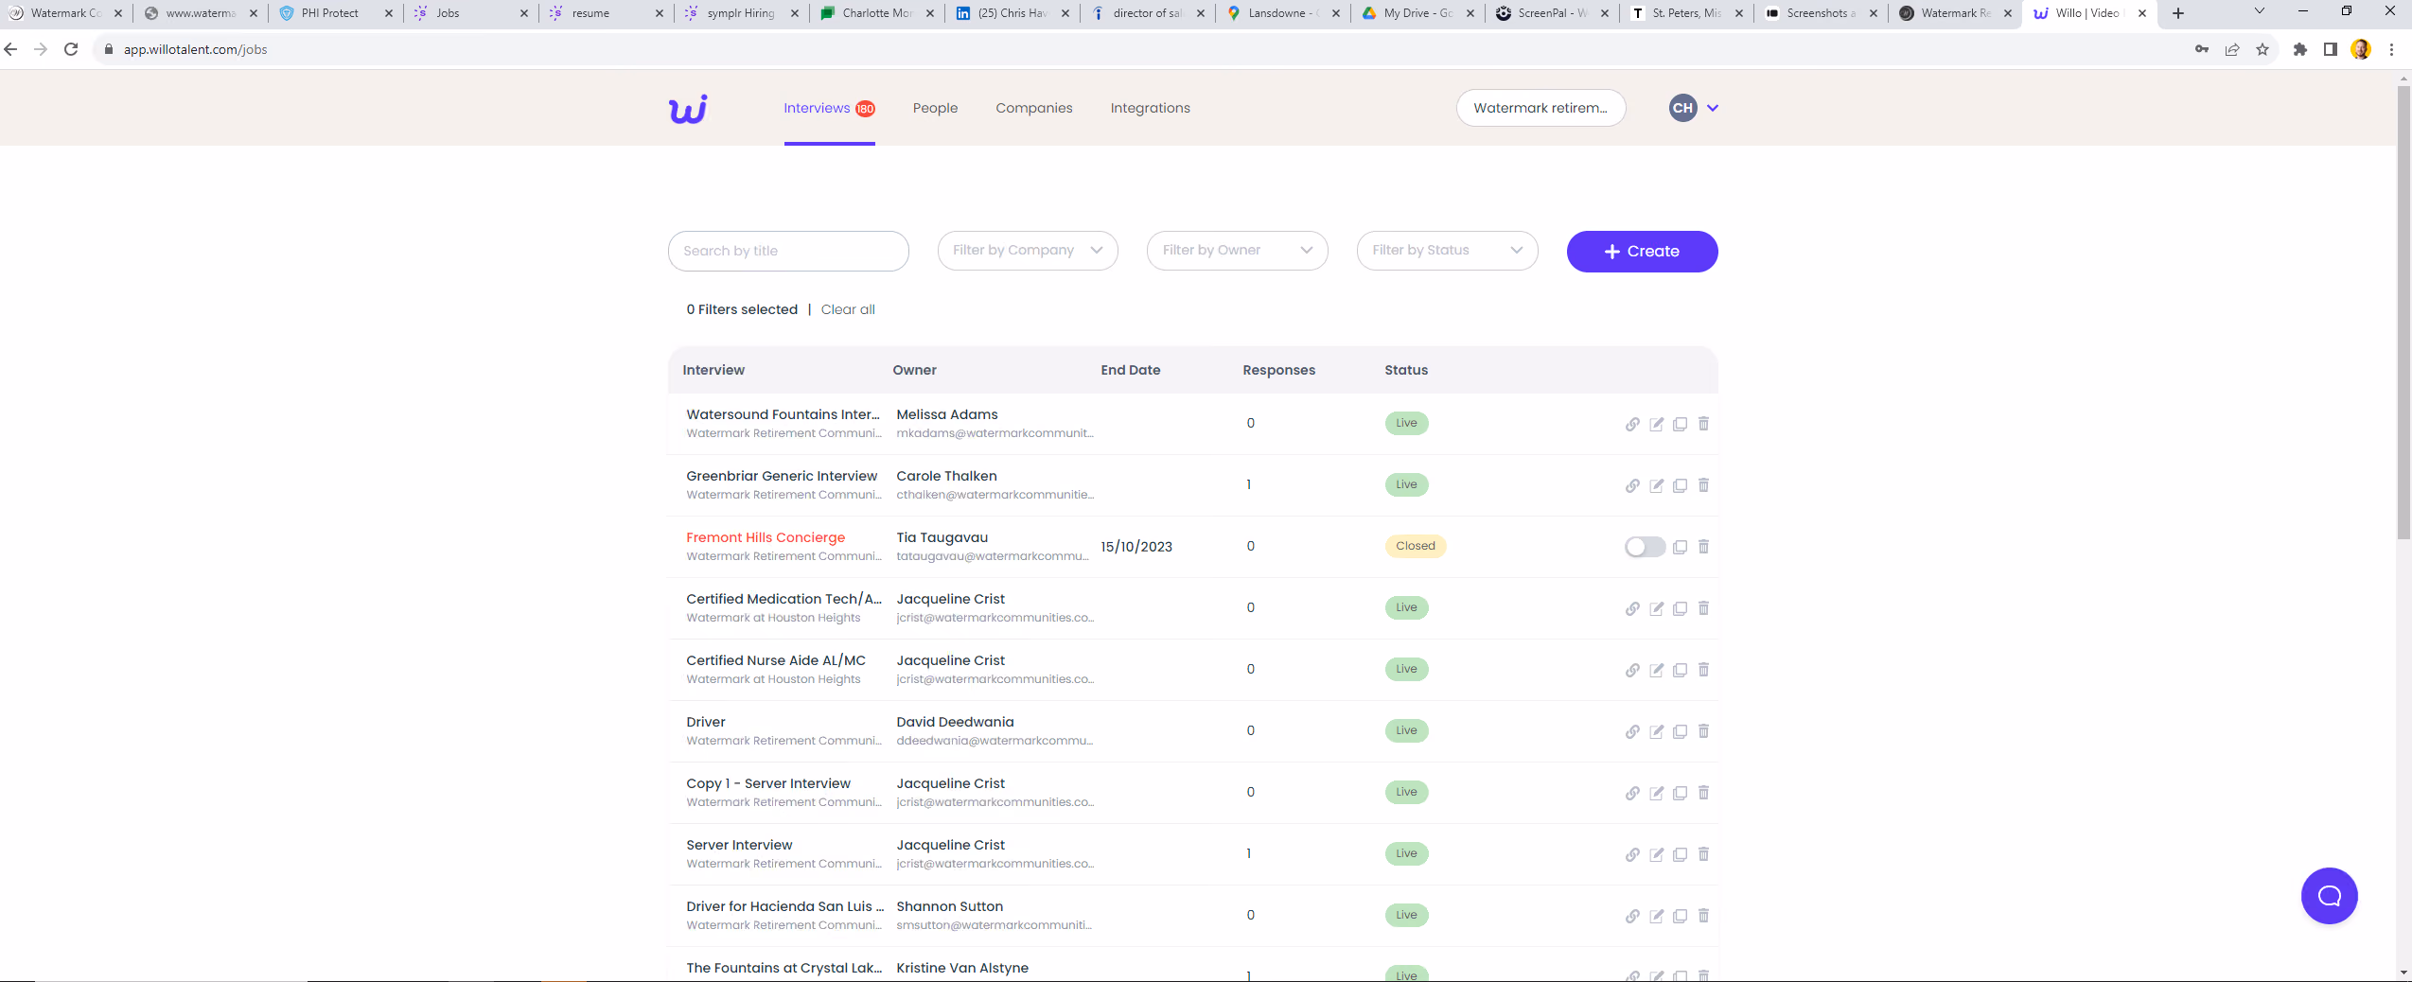
Task: Duplicate the Fremont Hills Concierge interview
Action: tap(1680, 547)
